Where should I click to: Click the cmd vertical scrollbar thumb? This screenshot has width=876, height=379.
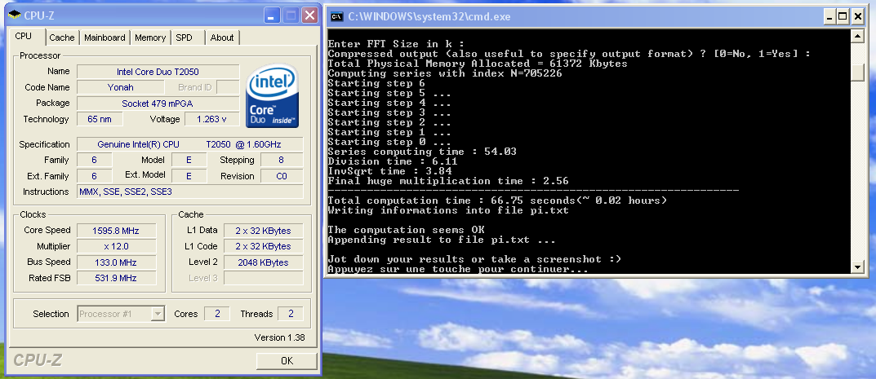(857, 73)
